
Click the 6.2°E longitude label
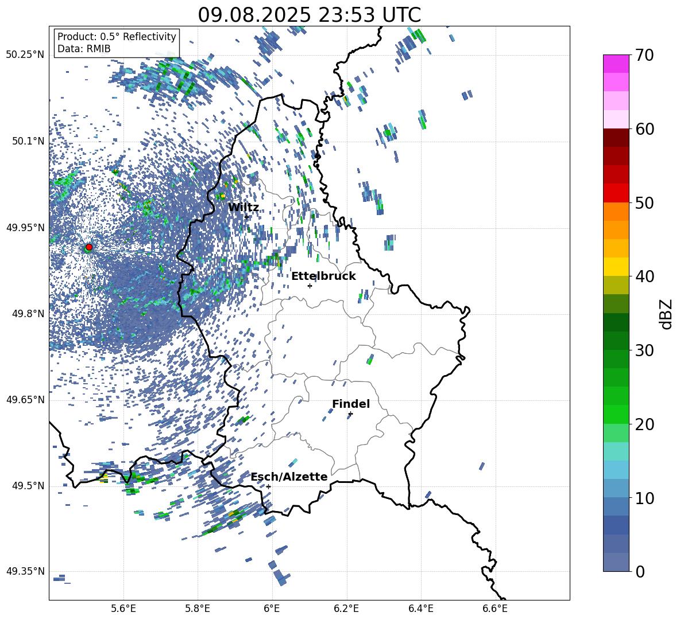coord(346,609)
